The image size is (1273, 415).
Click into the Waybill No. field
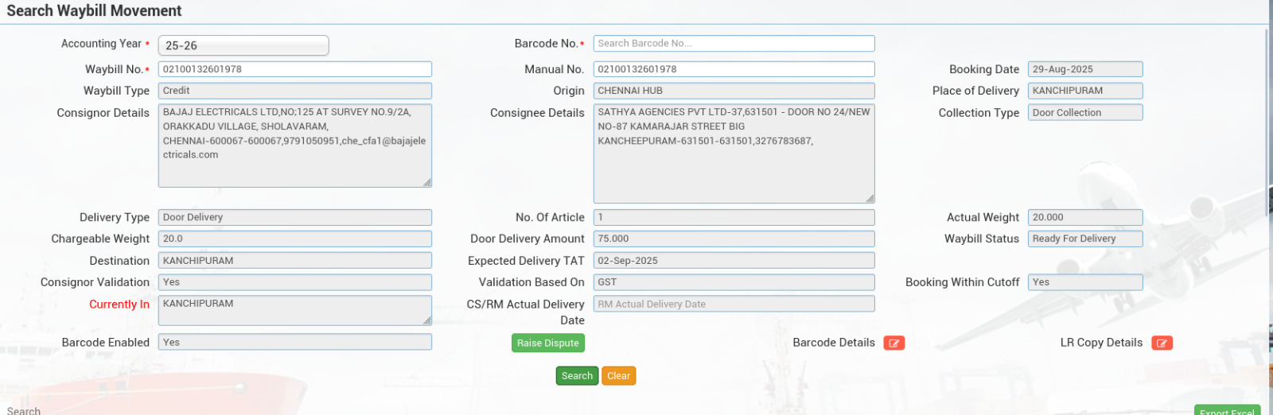294,69
